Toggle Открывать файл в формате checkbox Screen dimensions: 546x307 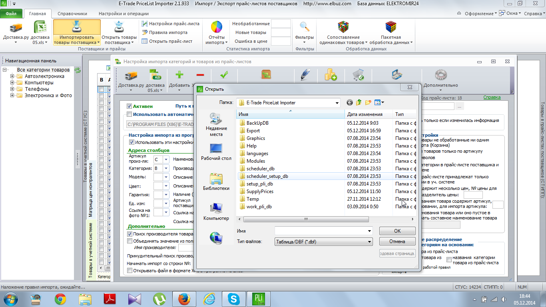[x=130, y=271]
